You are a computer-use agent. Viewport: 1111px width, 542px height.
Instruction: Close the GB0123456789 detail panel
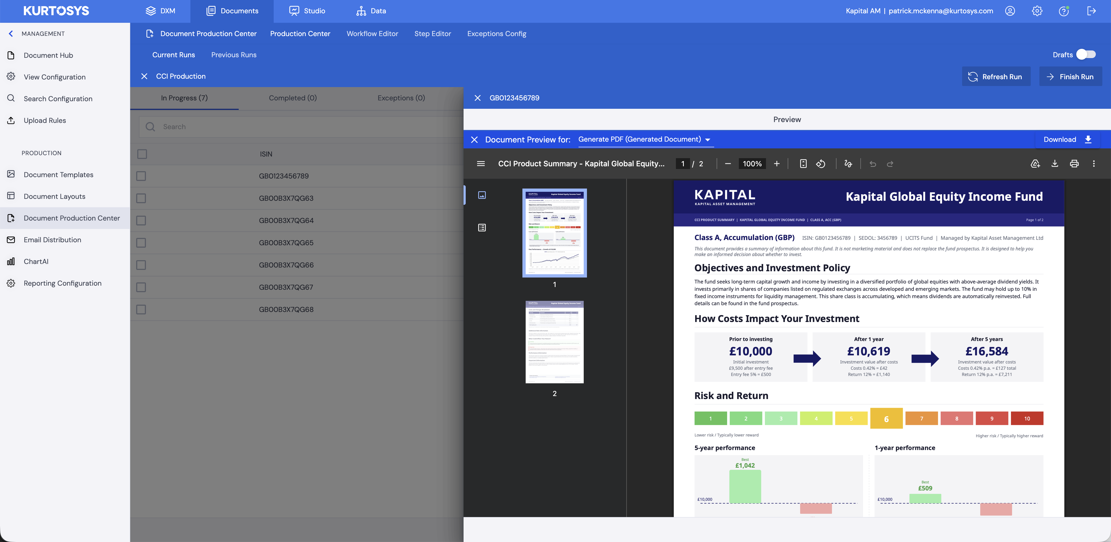pyautogui.click(x=477, y=98)
